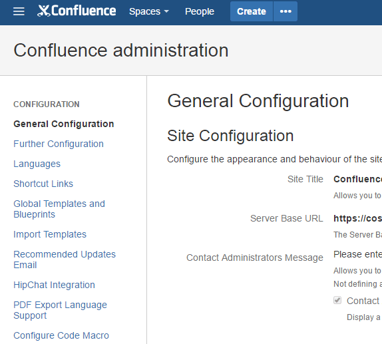Go to the People directory

[x=200, y=11]
